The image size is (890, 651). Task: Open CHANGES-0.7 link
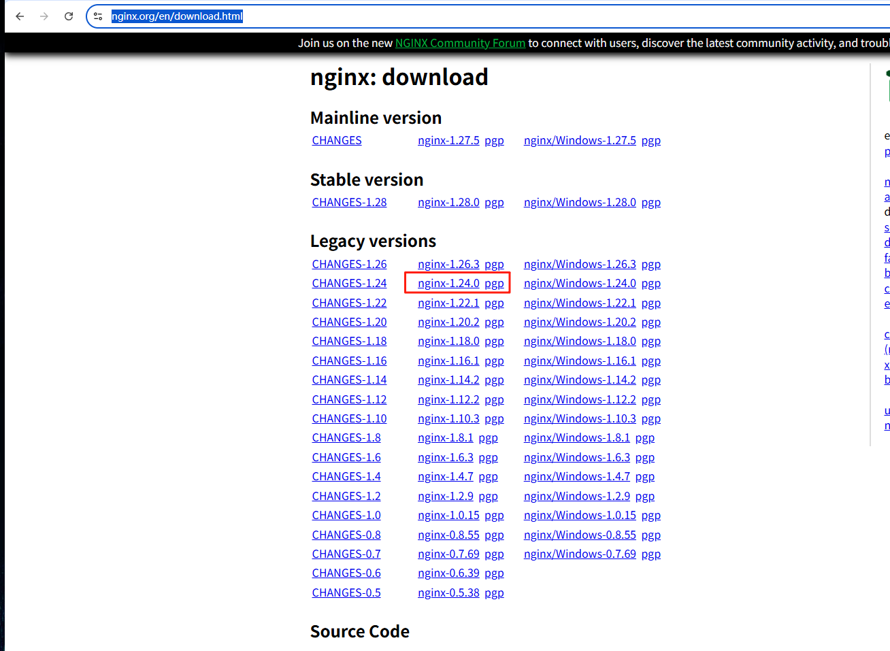click(x=346, y=554)
